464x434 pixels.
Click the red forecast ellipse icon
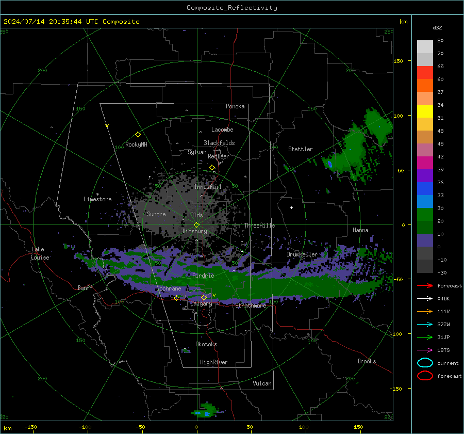pos(425,376)
